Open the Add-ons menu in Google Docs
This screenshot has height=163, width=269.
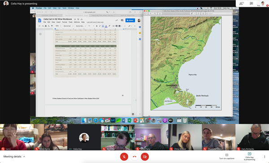(x=77, y=22)
